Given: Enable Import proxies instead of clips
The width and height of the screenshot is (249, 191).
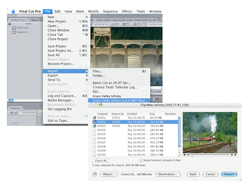Looking at the screenshot, I should pos(141,160).
